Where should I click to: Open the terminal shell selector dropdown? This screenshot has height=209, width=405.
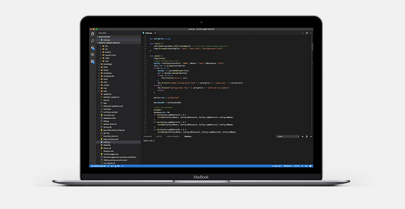(x=288, y=137)
